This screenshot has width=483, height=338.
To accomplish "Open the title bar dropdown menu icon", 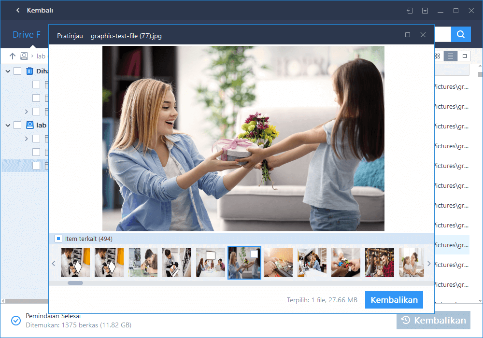I will tap(425, 11).
